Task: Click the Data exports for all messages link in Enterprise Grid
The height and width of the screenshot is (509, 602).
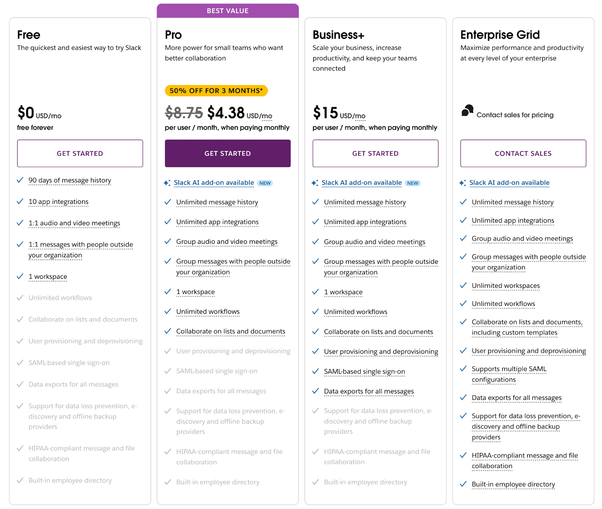Action: pos(516,398)
